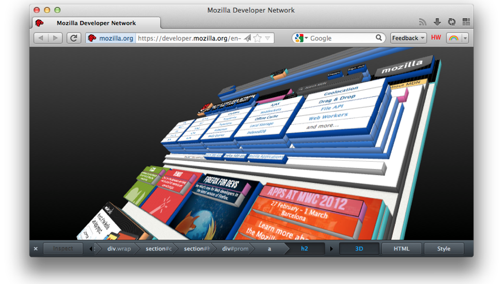Click the File API link in 3D view
This screenshot has width=503, height=284.
332,107
